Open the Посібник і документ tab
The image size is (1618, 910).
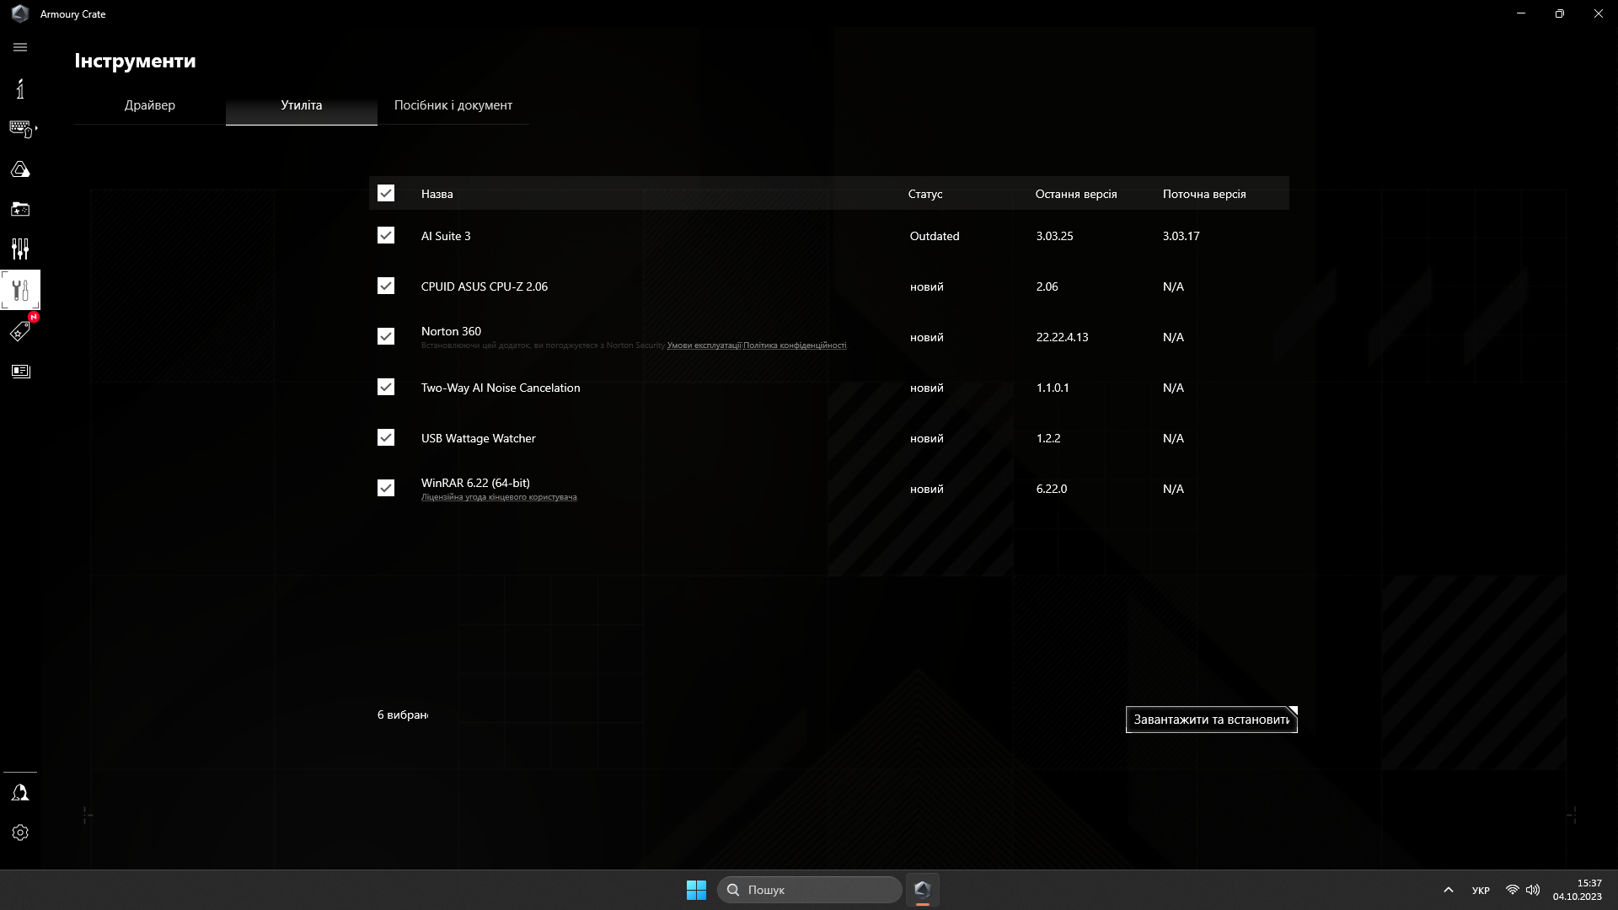tap(453, 105)
